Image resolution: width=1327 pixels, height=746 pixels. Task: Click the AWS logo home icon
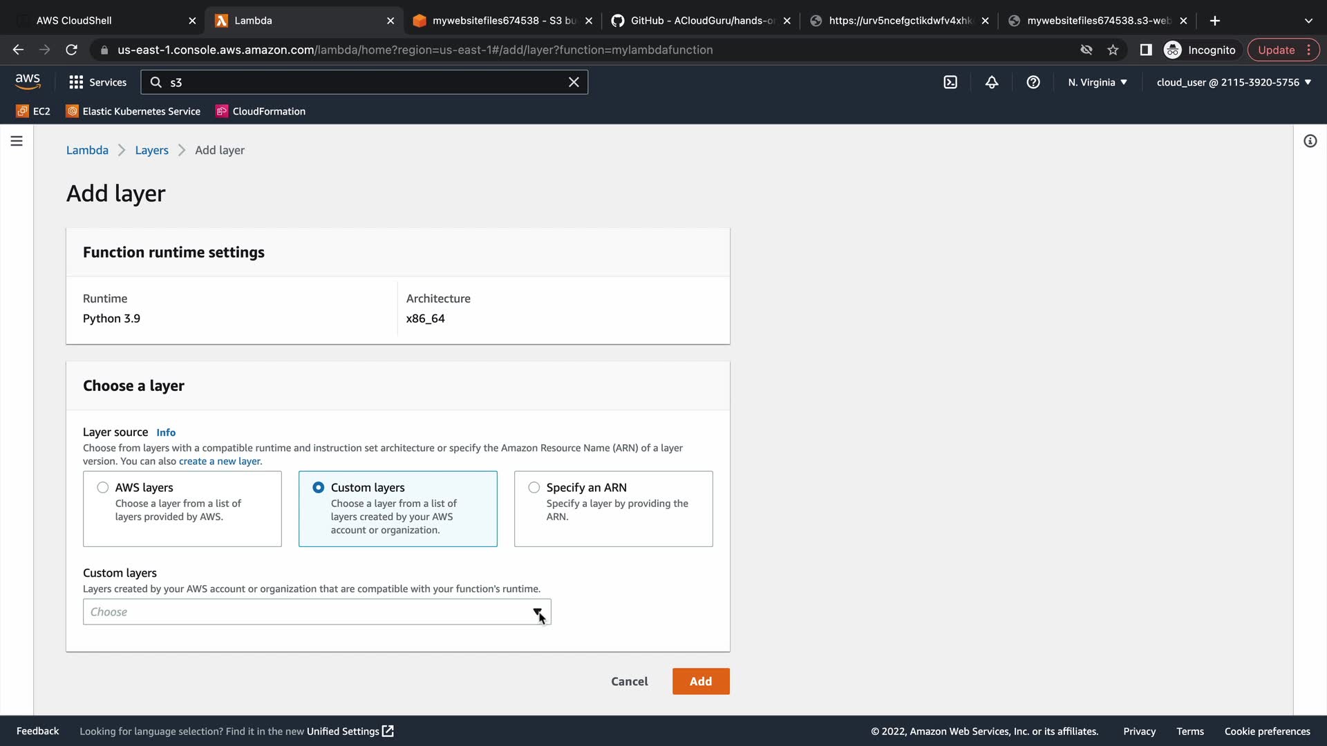pyautogui.click(x=28, y=82)
